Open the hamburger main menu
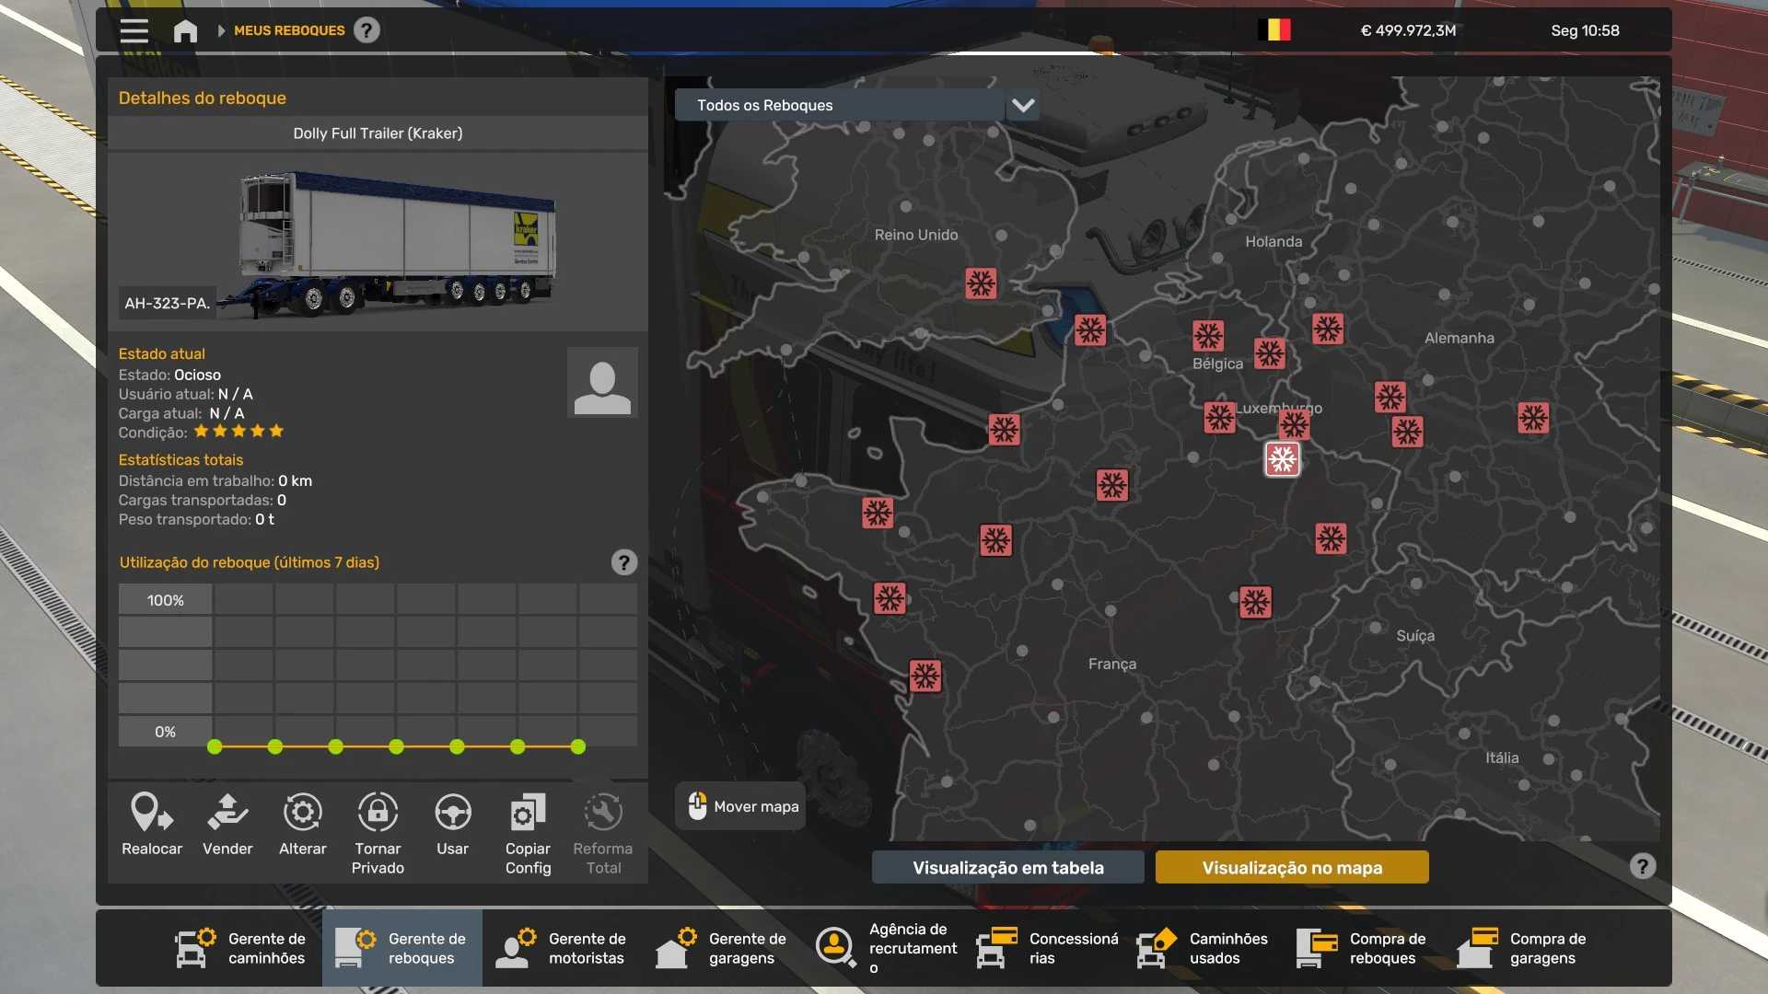1768x994 pixels. (x=134, y=30)
